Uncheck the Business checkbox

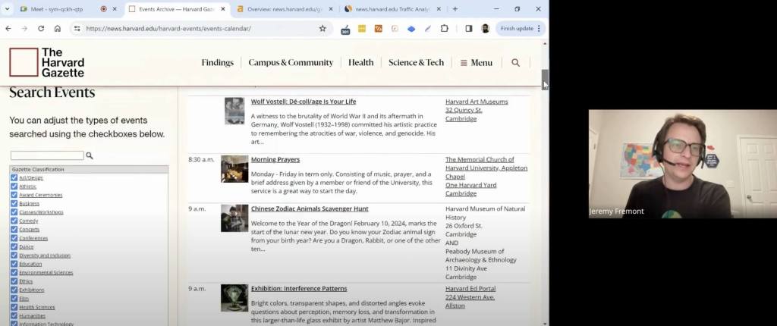click(x=14, y=203)
